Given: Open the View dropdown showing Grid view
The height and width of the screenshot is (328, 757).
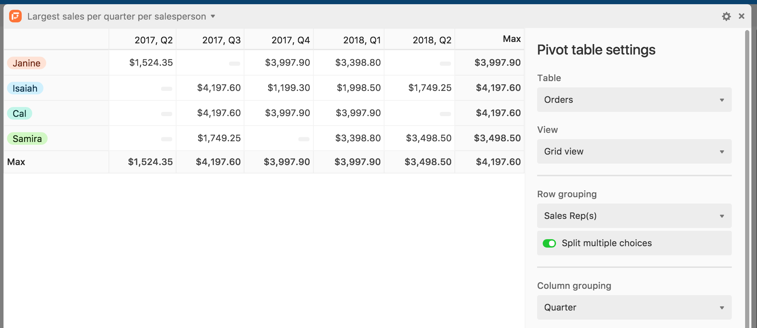Looking at the screenshot, I should tap(634, 151).
